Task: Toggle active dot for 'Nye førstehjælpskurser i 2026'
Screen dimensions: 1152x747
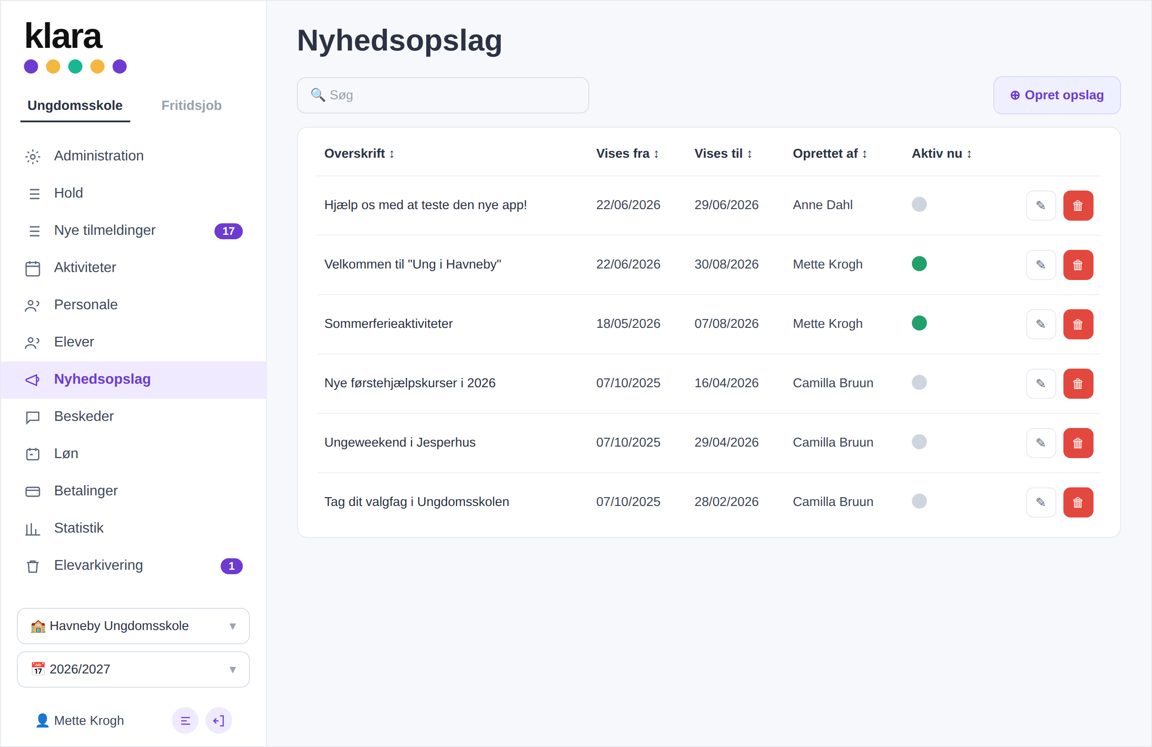Action: click(919, 382)
